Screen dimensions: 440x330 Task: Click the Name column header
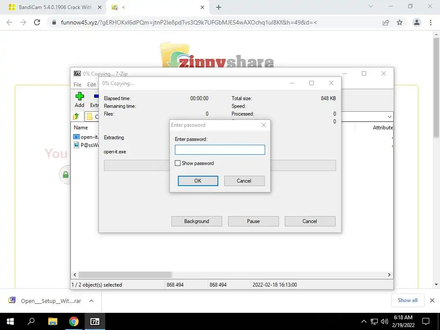pos(81,127)
